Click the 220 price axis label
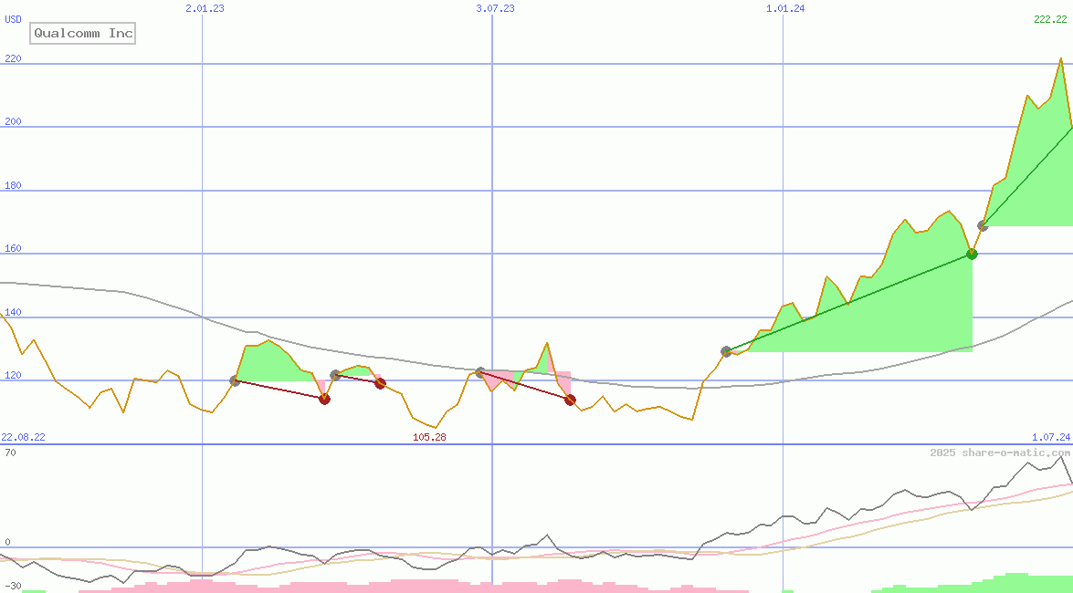Screen dimensions: 1073x593 [x=13, y=58]
